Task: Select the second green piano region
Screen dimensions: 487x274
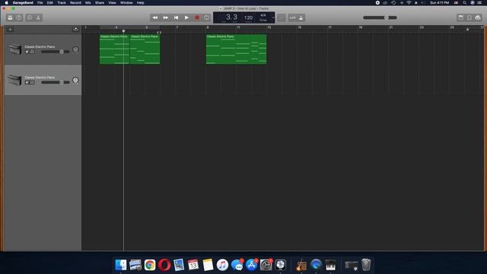Action: click(x=145, y=49)
